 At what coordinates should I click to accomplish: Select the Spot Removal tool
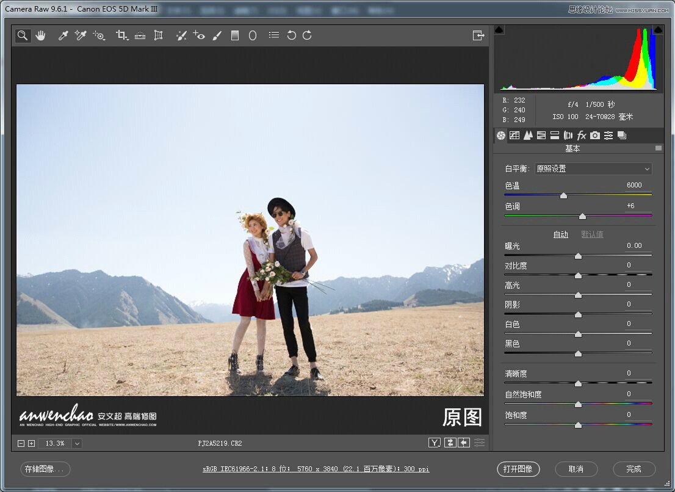[x=181, y=35]
